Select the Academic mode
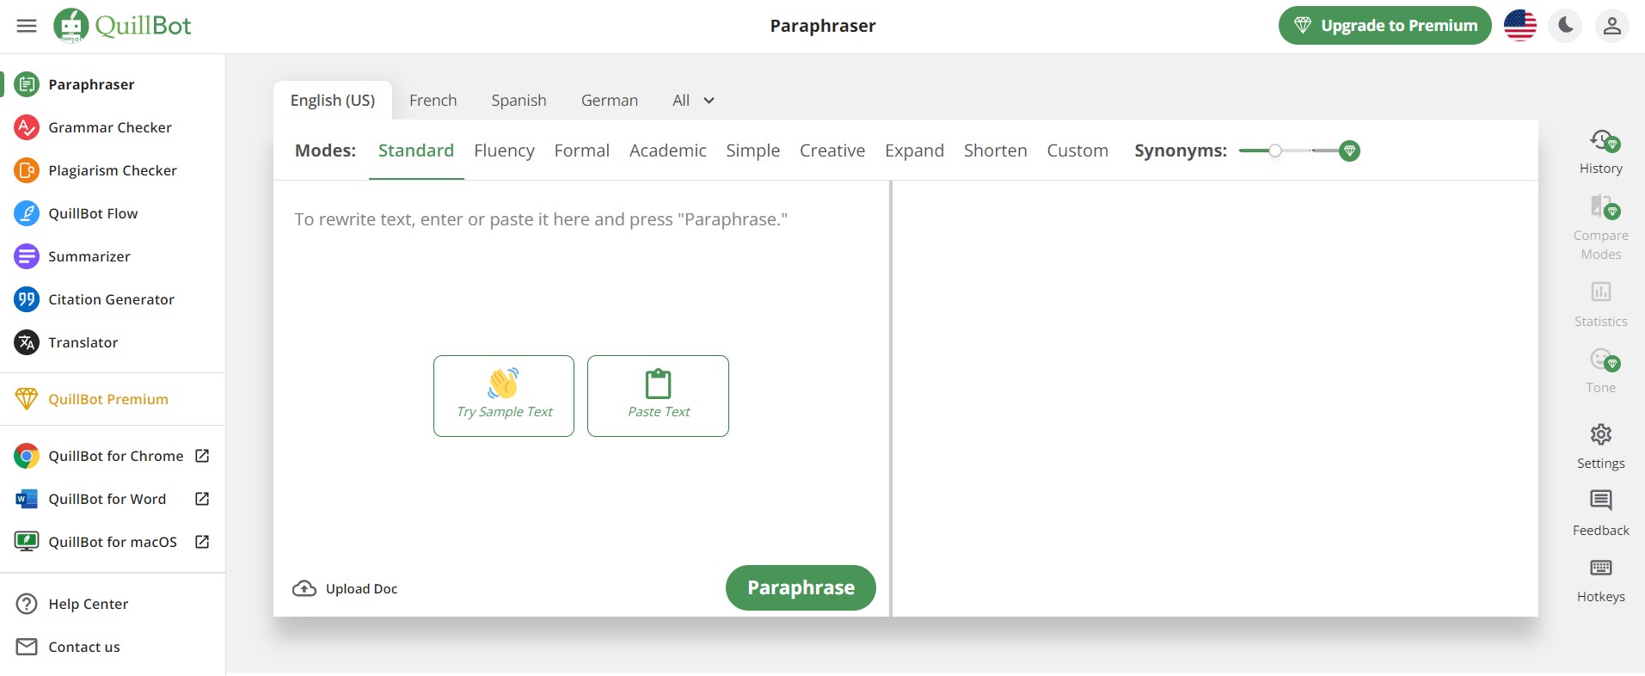The width and height of the screenshot is (1645, 676). point(668,151)
